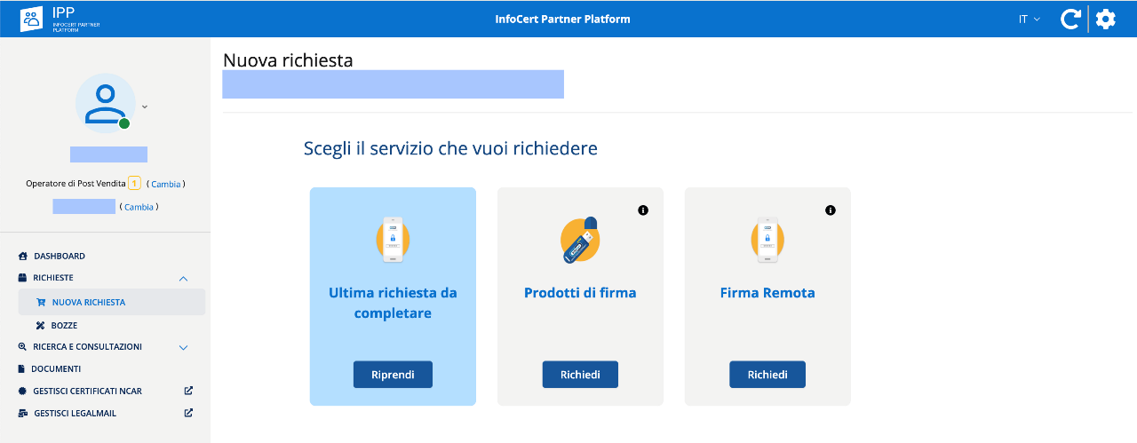Click the refresh arrow icon in header

(x=1070, y=19)
